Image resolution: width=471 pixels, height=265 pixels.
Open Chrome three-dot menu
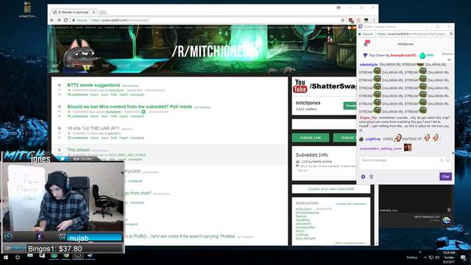pyautogui.click(x=374, y=20)
